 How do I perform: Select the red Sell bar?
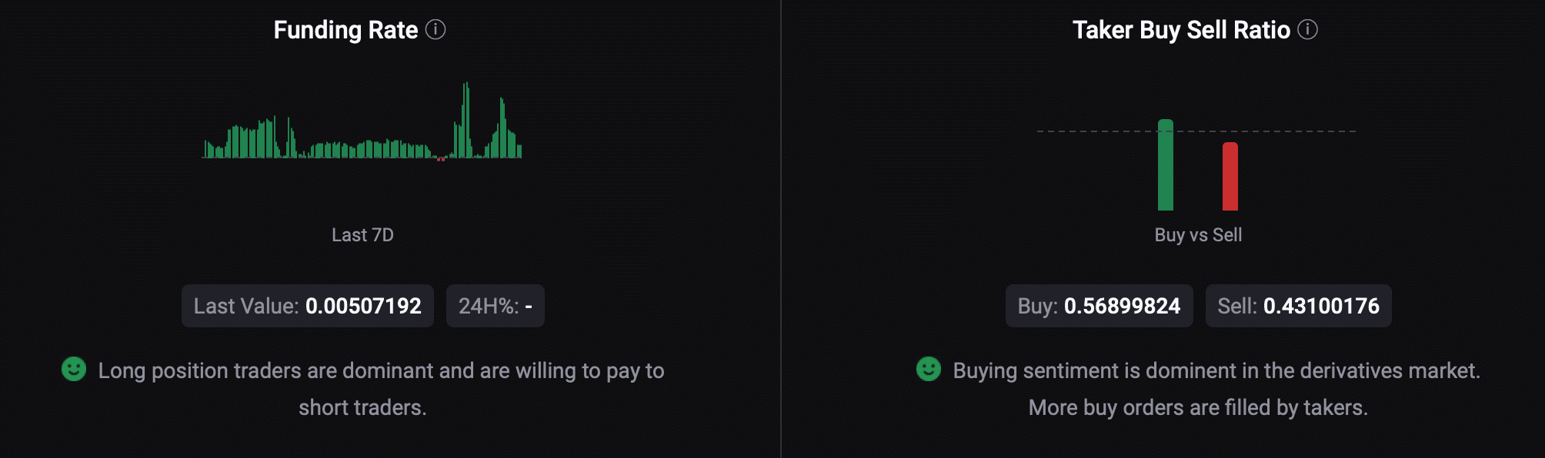point(1230,177)
